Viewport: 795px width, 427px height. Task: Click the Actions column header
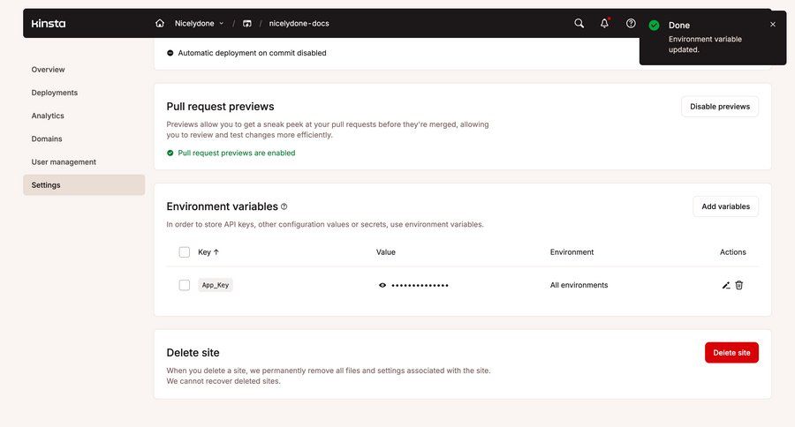732,252
